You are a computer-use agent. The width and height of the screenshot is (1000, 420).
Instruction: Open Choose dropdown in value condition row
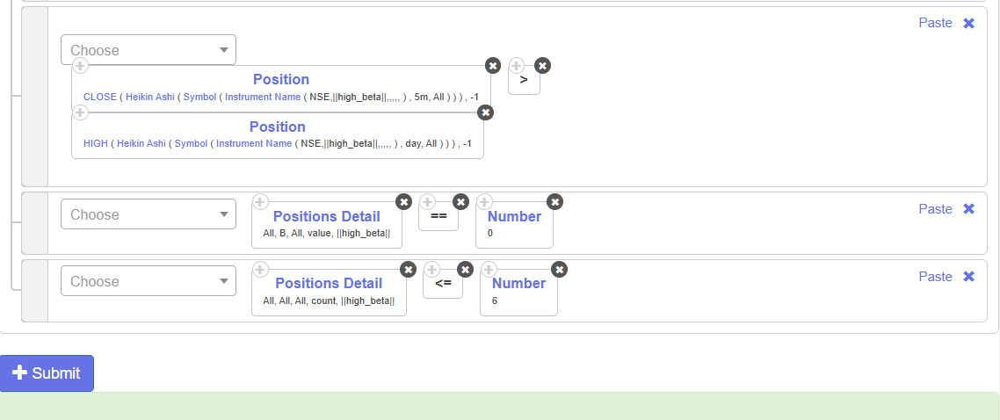[x=148, y=214]
